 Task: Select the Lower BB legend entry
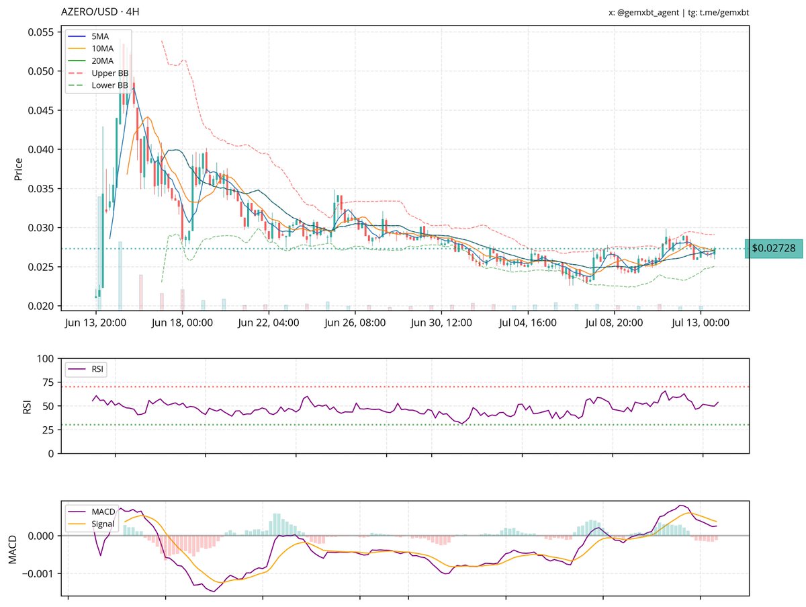(98, 85)
